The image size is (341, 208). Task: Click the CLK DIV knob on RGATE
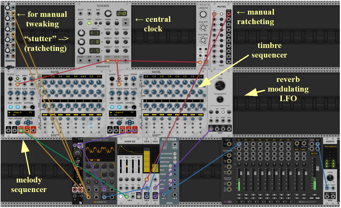203,28
